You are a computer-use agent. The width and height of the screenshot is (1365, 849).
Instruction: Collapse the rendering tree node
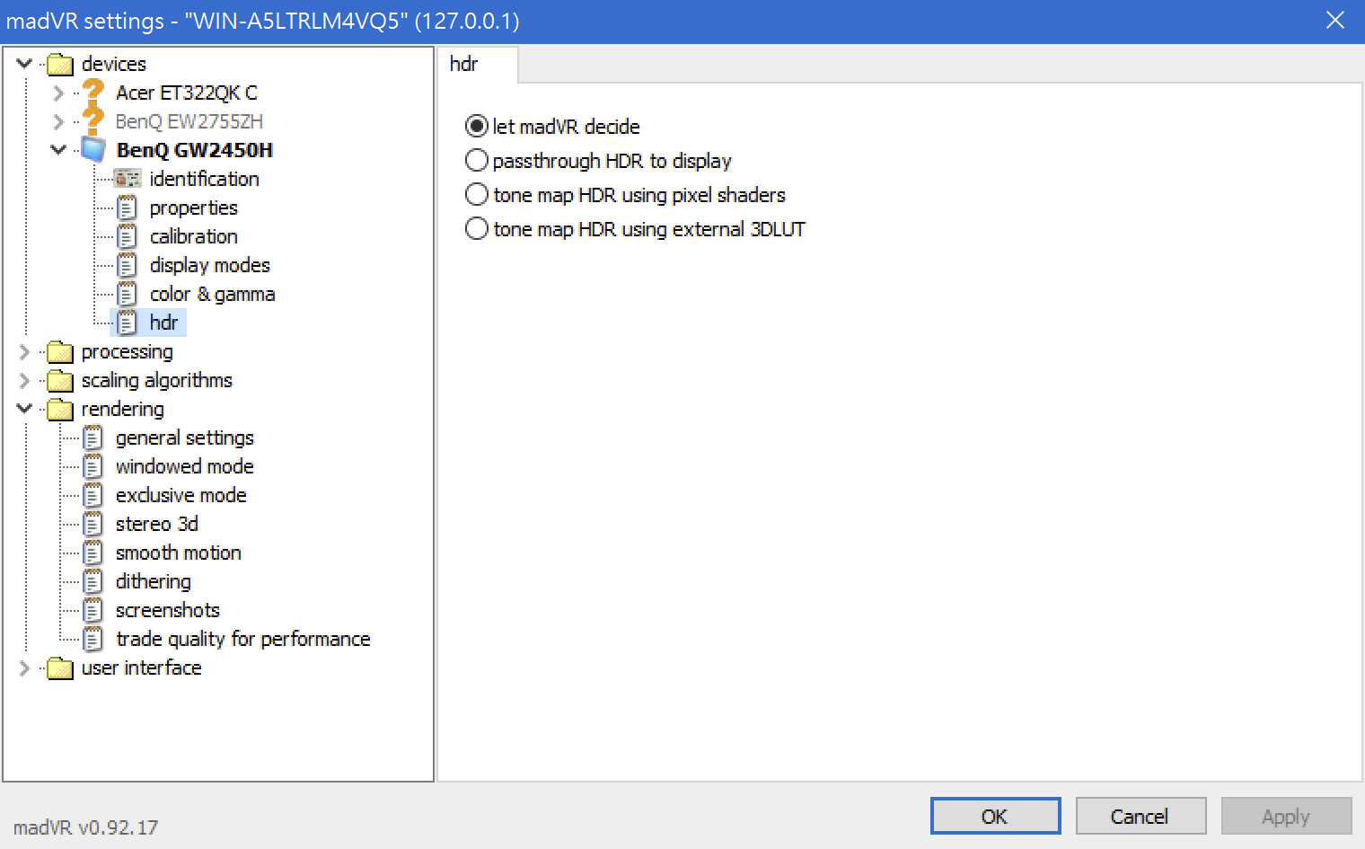point(25,409)
